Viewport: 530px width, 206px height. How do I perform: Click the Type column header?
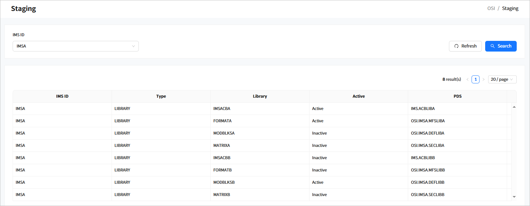pos(161,96)
